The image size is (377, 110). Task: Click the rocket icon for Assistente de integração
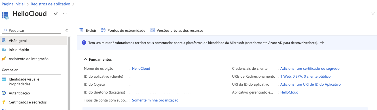[x=4, y=59]
